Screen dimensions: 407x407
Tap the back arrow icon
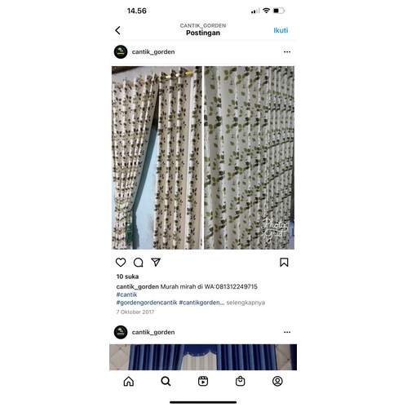[x=117, y=30]
